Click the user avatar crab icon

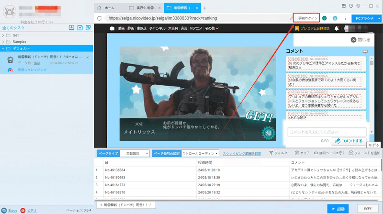pyautogui.click(x=10, y=11)
